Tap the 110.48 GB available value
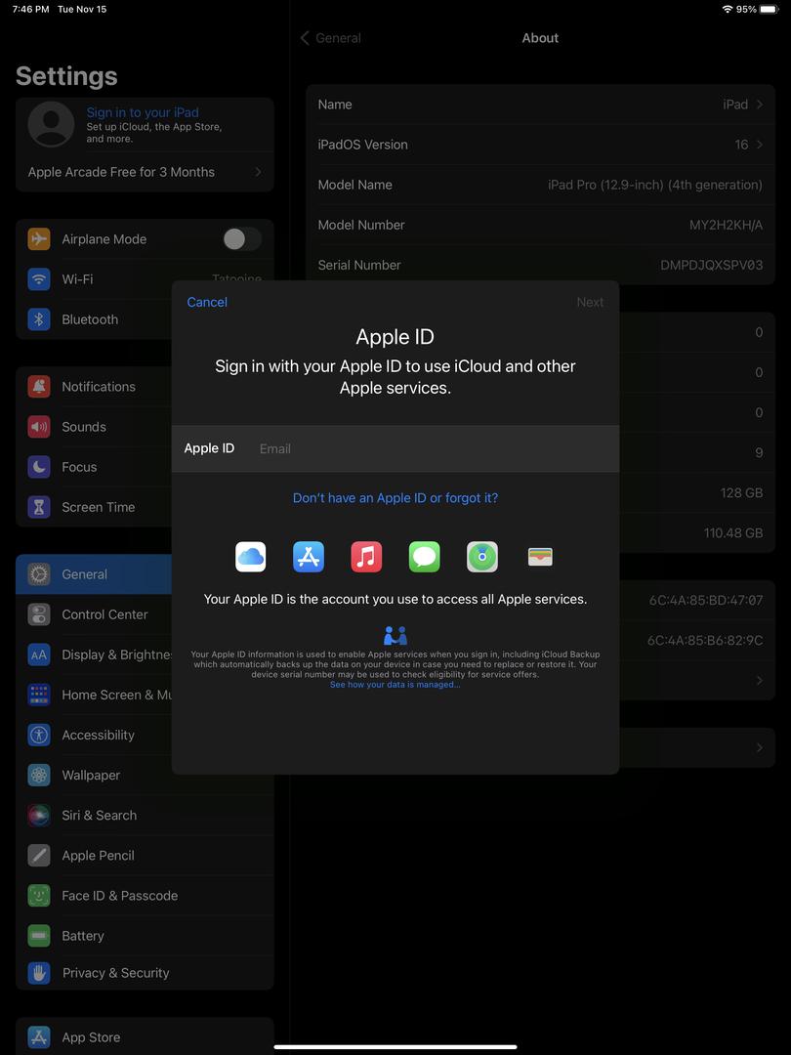Screen dimensions: 791x1055 coord(733,533)
